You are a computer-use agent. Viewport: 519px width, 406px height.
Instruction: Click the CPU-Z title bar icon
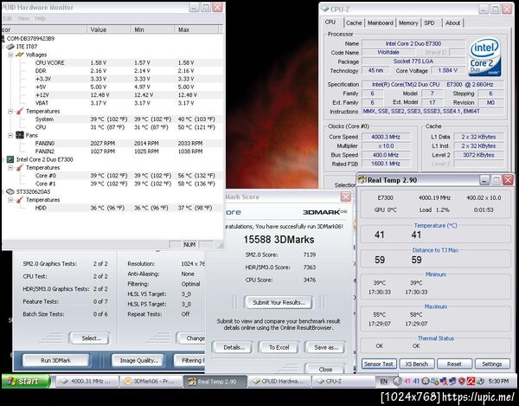click(325, 9)
